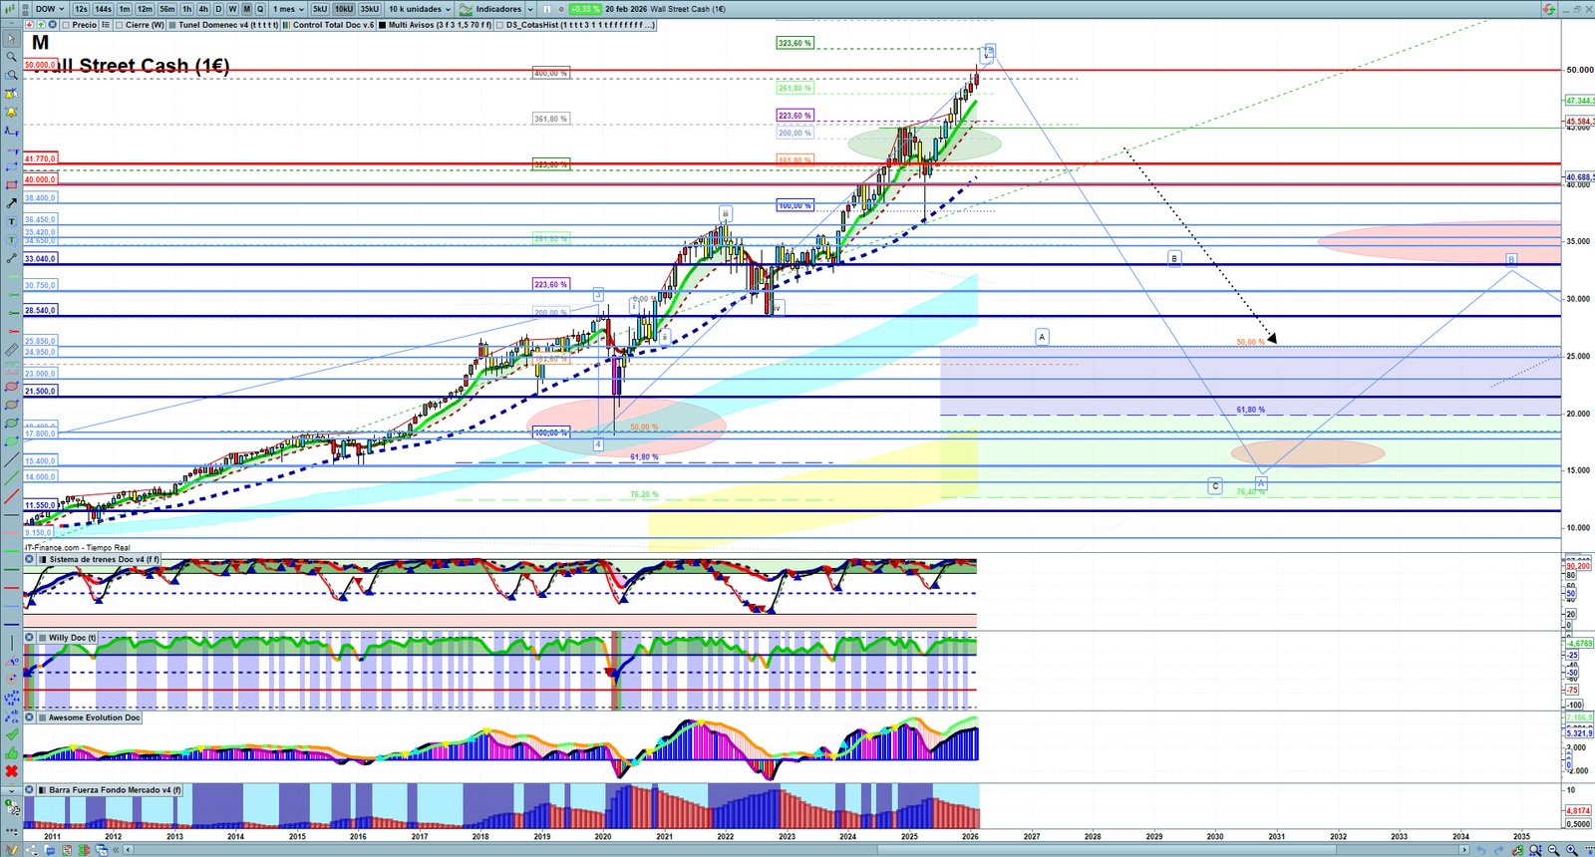This screenshot has width=1595, height=857.
Task: Toggle the Cierre (W) checkbox
Action: (120, 25)
